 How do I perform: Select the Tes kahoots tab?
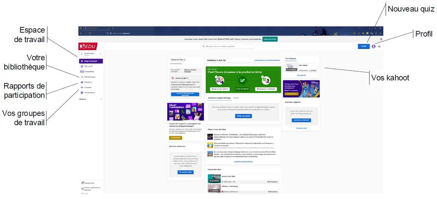click(291, 58)
